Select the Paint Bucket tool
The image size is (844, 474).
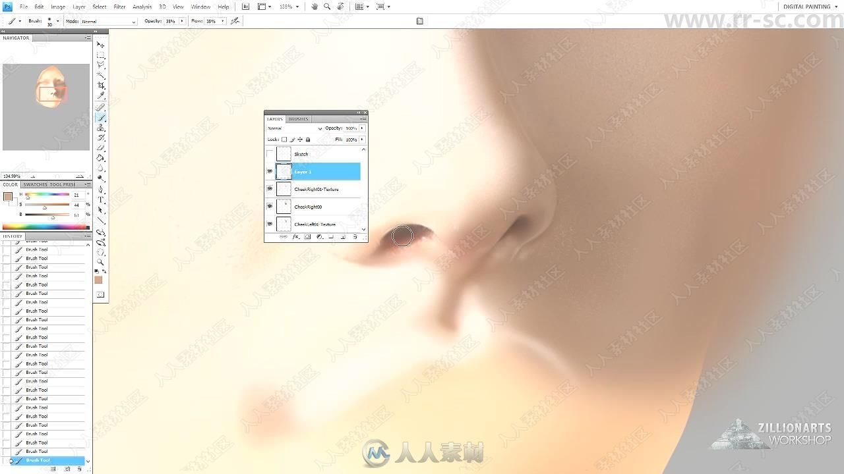[101, 158]
